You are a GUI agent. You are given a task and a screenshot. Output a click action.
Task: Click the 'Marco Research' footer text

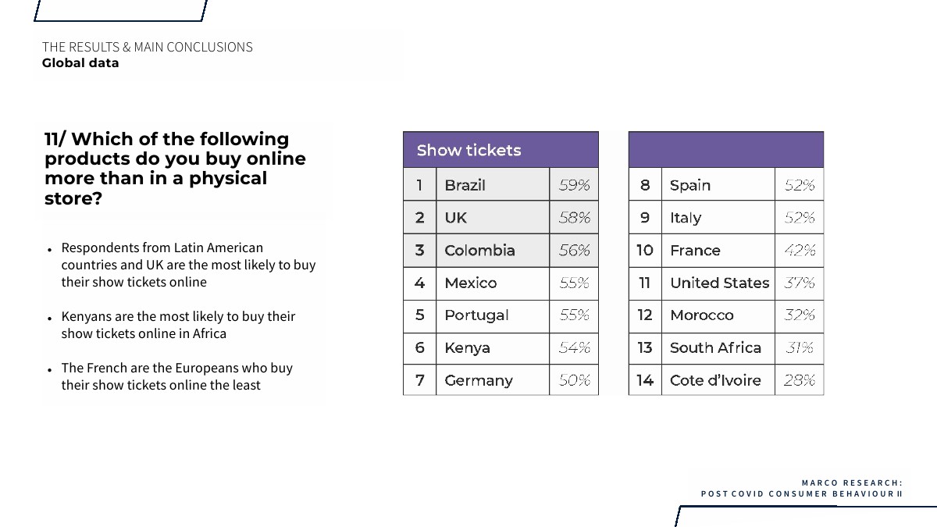[852, 482]
